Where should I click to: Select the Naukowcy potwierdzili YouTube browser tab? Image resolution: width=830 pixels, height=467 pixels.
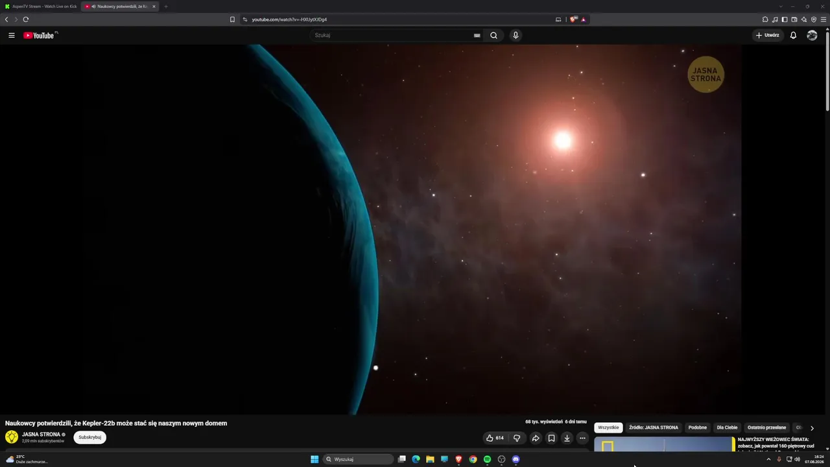coord(120,6)
